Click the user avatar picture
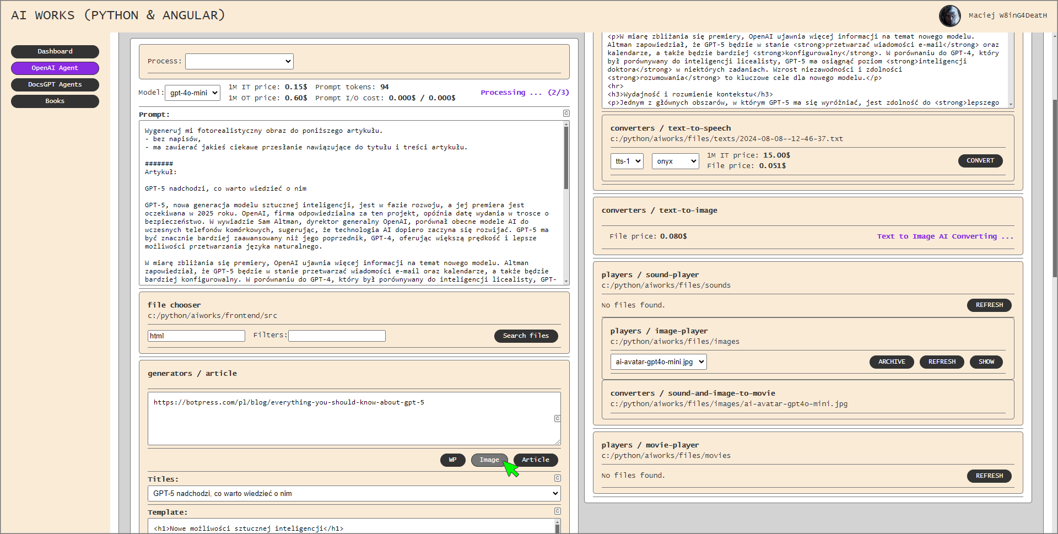 pyautogui.click(x=949, y=15)
